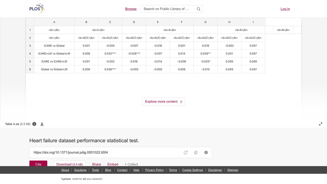Open the Solutions footer link
The height and width of the screenshot is (184, 327).
click(80, 170)
